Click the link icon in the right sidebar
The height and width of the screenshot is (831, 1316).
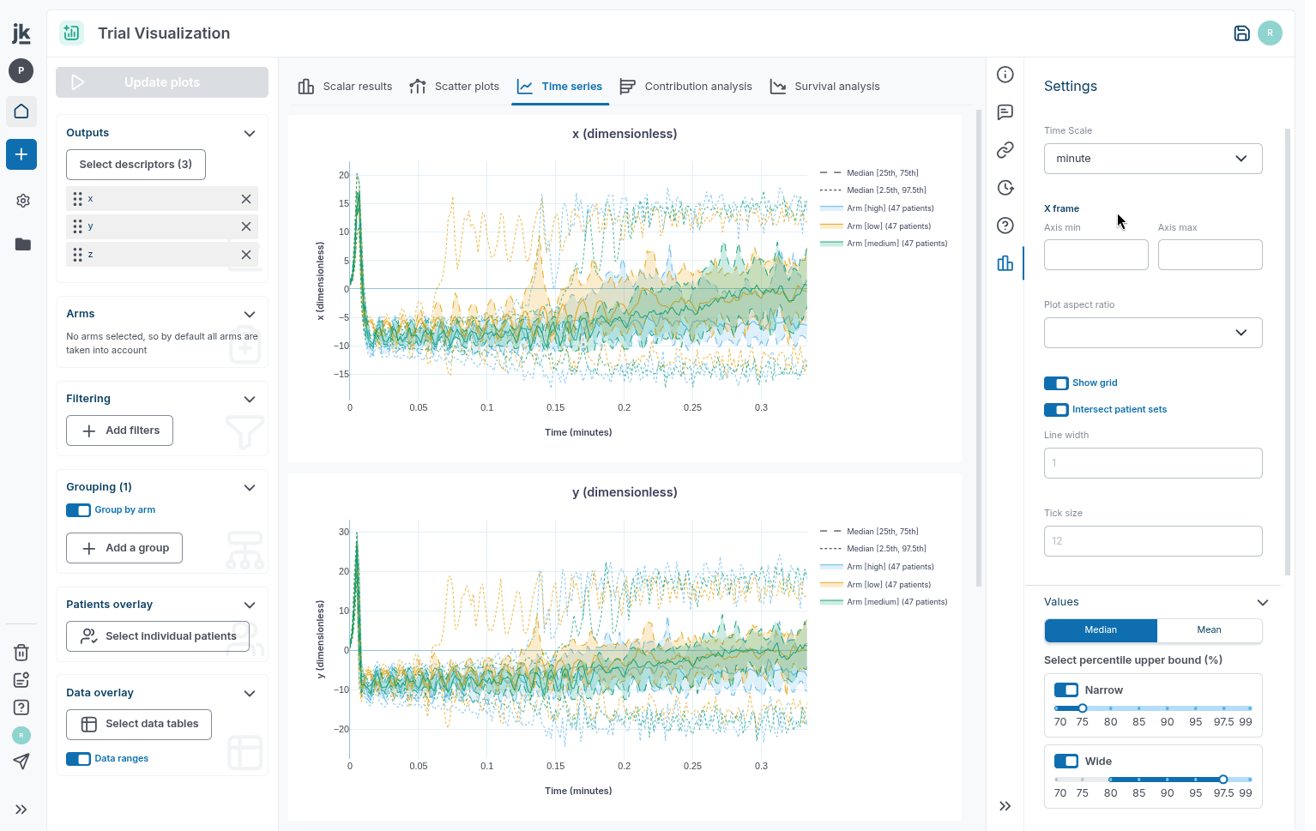1005,150
